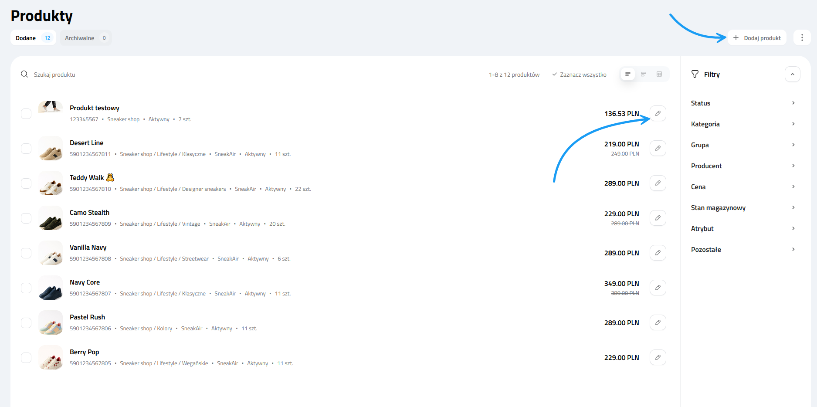Collapse the Filtry panel with the chevron
Viewport: 817px width, 407px height.
click(792, 74)
